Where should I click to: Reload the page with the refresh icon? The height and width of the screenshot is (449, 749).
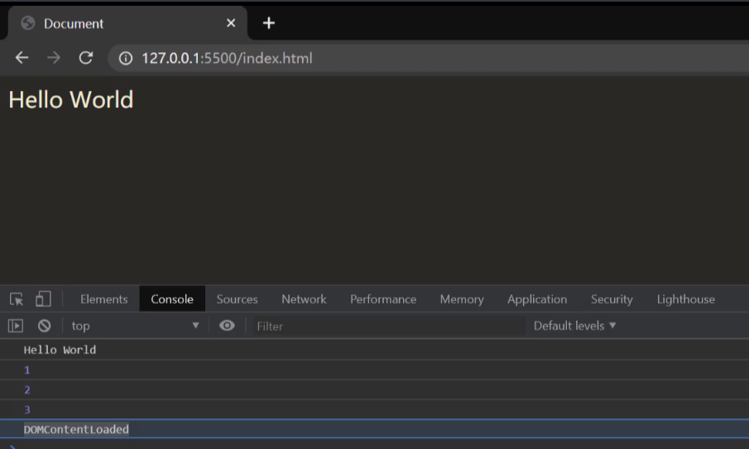(86, 58)
